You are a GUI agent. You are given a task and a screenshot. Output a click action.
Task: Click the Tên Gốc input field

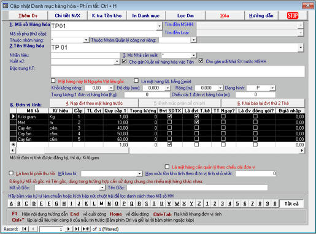197,187
